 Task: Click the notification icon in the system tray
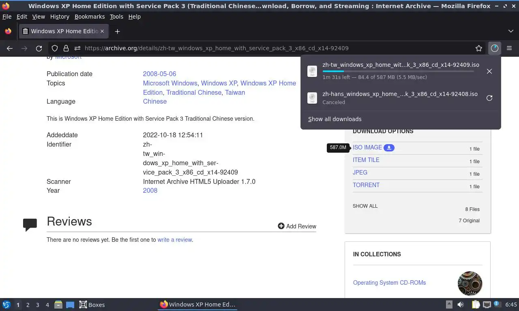pyautogui.click(x=497, y=304)
